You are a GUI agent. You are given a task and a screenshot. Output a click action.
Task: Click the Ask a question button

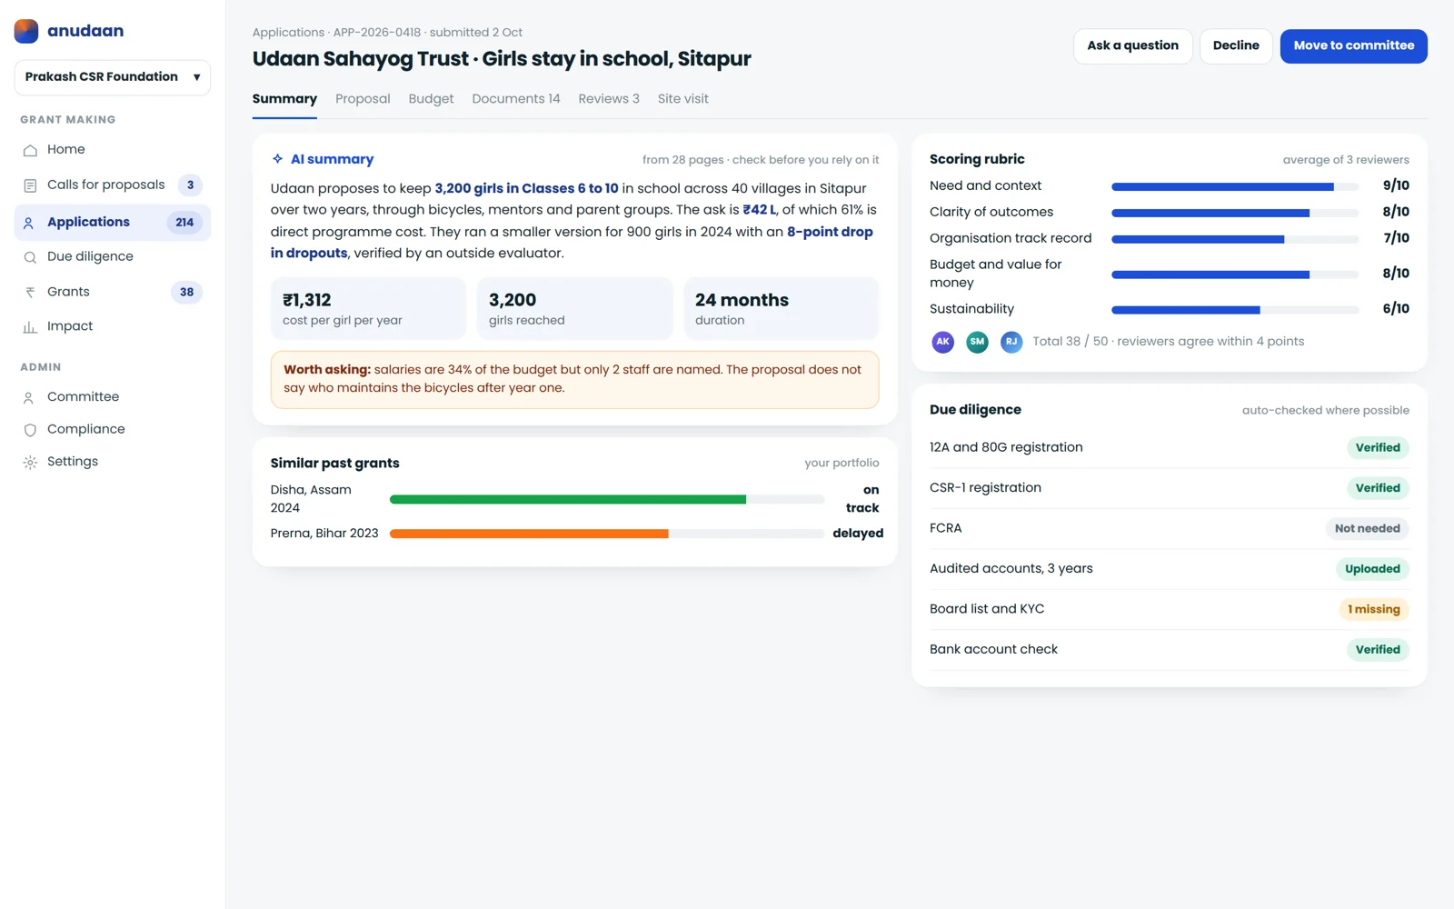[x=1132, y=46]
